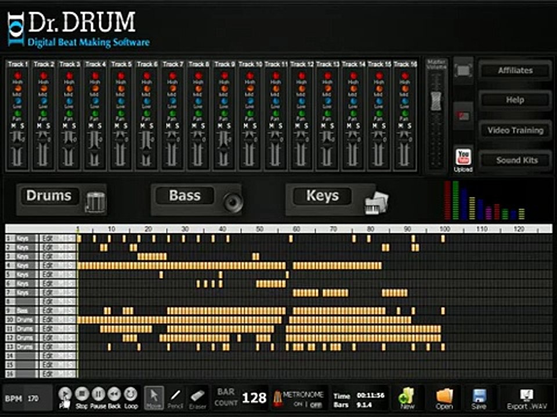Image resolution: width=557 pixels, height=417 pixels.
Task: Click bar 20 on timeline ruler
Action: coord(149,229)
